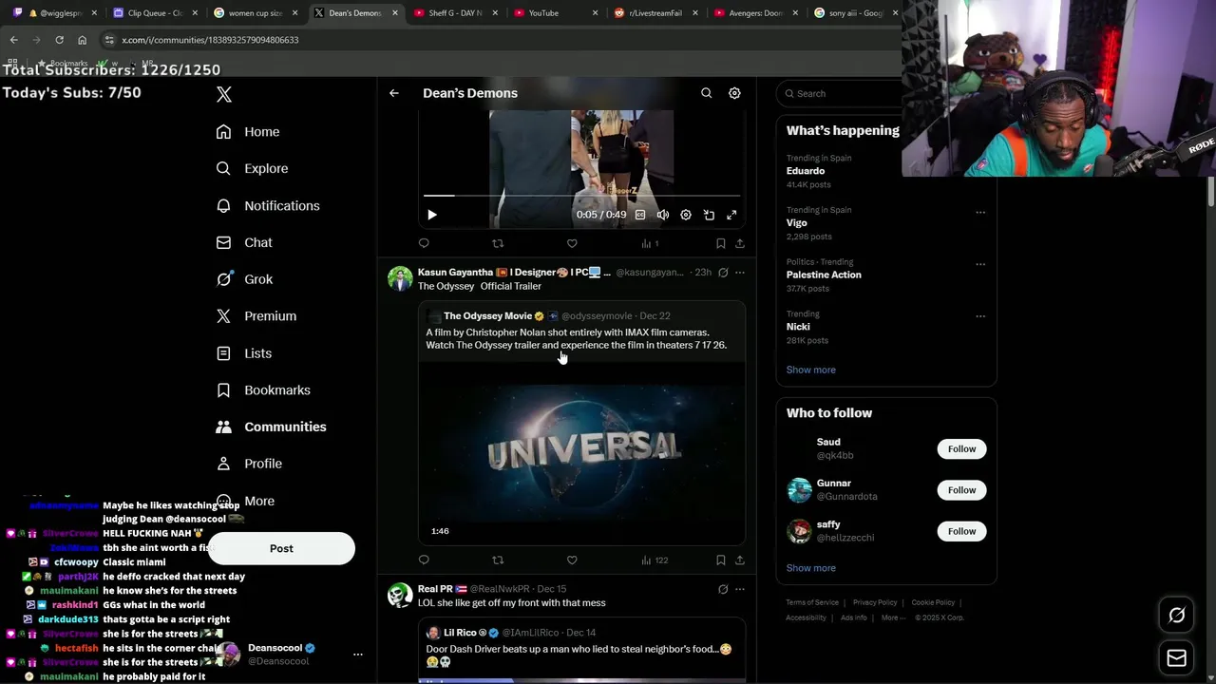Show more under Who to follow
Screen dimensions: 1216x684
coord(811,568)
